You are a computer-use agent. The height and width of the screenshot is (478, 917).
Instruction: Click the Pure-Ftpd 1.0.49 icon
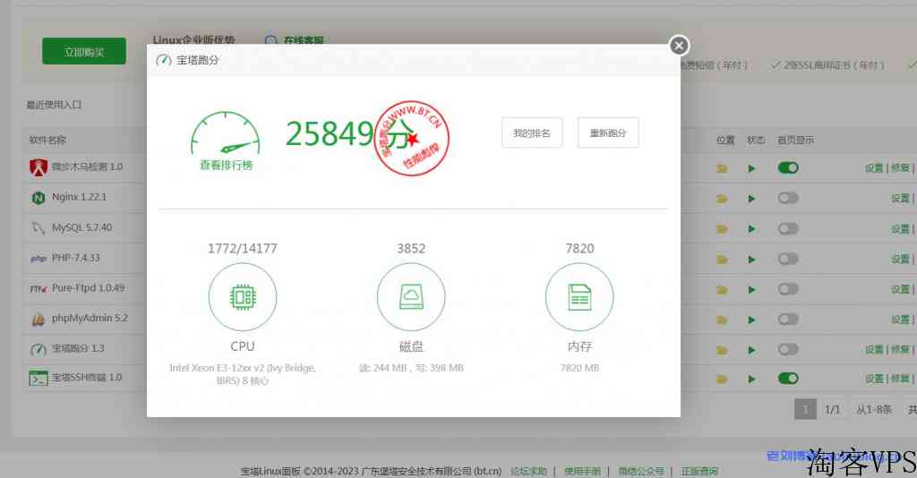pyautogui.click(x=39, y=288)
